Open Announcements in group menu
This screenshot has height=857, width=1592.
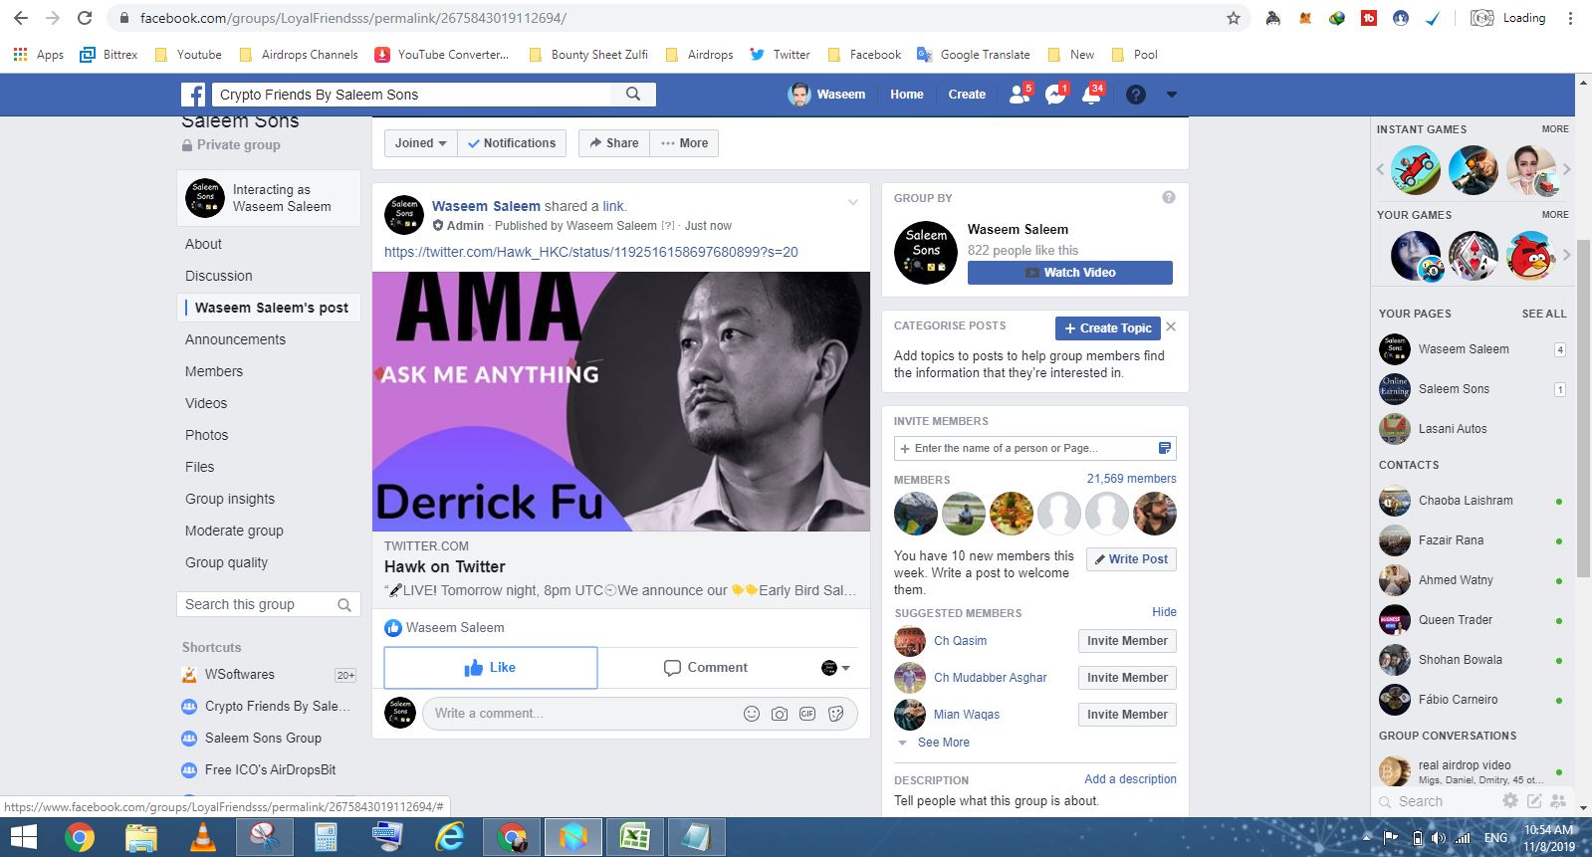[x=235, y=339]
